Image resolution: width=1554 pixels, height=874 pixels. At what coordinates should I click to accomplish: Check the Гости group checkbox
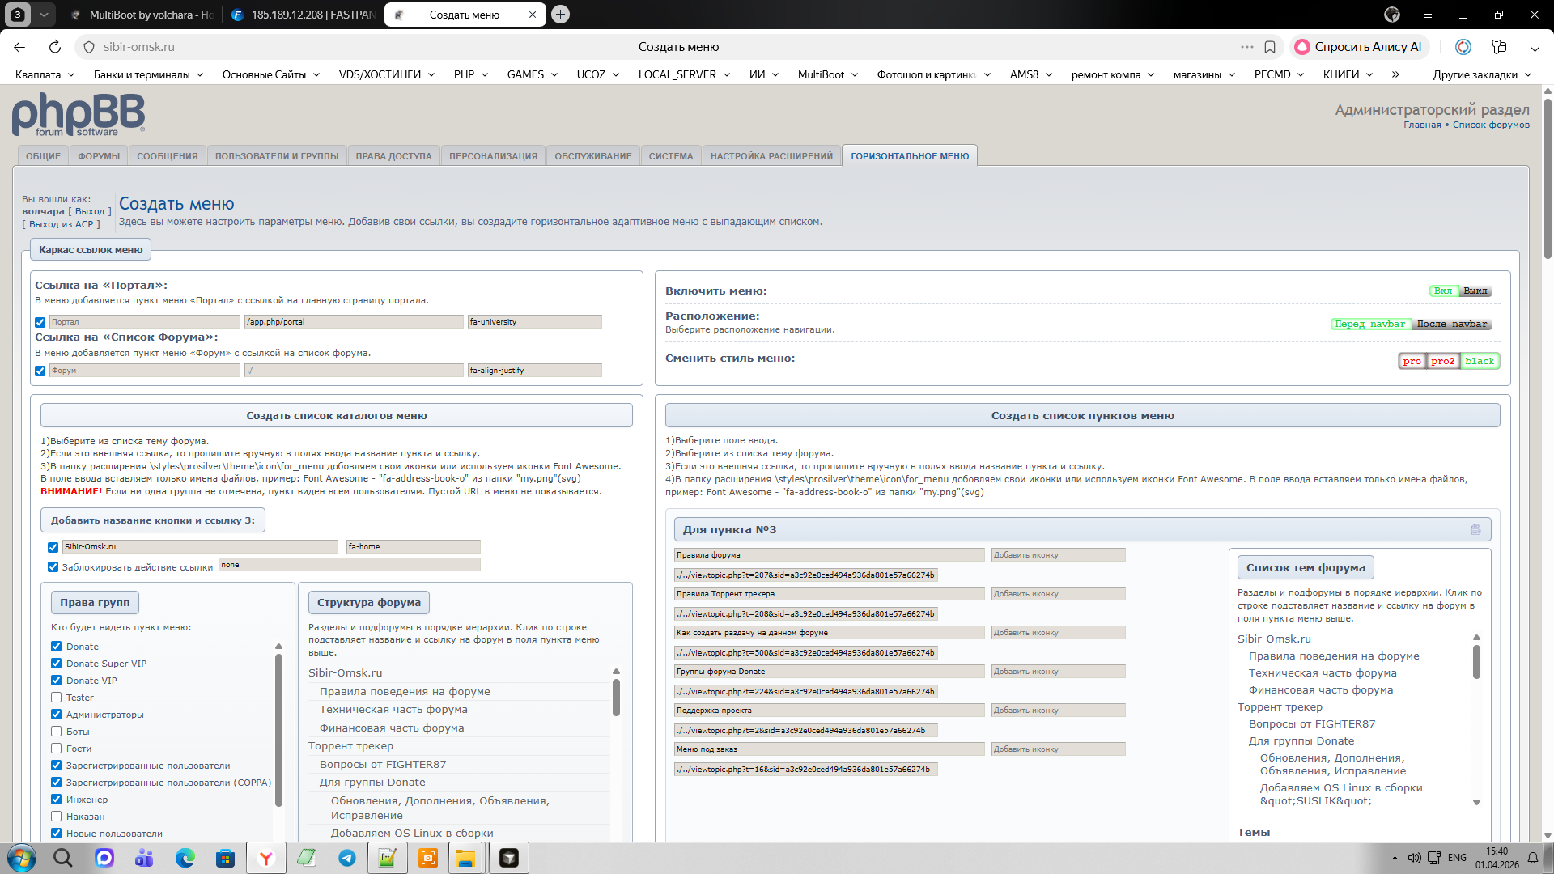point(57,749)
